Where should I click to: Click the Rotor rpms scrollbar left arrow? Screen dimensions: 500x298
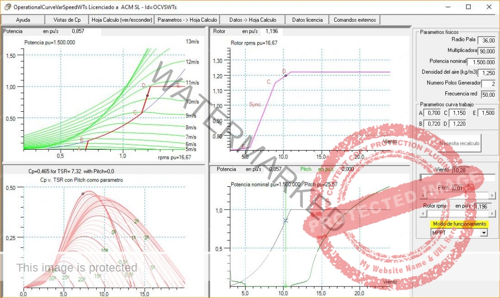422,214
